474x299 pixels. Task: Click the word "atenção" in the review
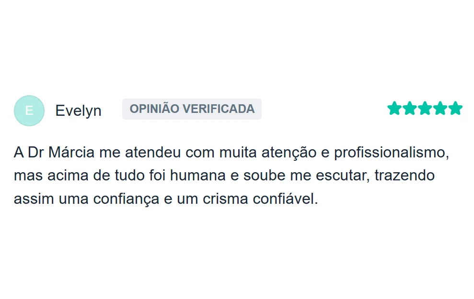(289, 153)
